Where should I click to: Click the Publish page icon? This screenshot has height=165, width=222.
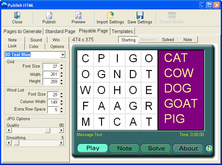point(49,15)
